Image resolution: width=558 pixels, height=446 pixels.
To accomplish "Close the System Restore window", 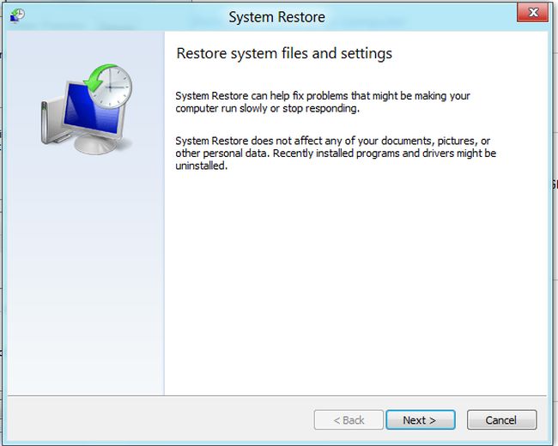I will point(533,13).
